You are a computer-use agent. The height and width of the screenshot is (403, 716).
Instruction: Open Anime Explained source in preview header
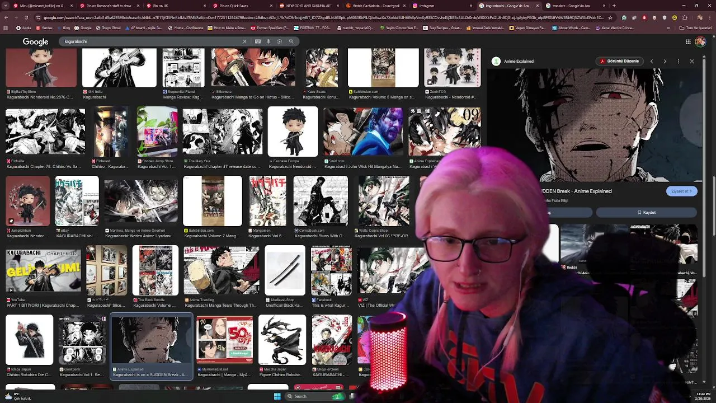513,61
